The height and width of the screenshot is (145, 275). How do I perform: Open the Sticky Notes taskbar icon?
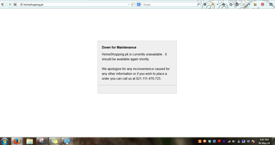(55, 141)
